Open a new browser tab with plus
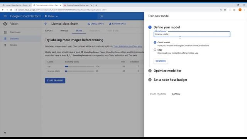247x139 pixels. click(96, 5)
